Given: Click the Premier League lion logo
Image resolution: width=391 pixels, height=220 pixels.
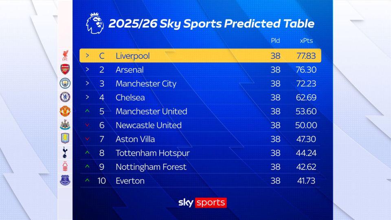Looking at the screenshot, I should point(94,23).
